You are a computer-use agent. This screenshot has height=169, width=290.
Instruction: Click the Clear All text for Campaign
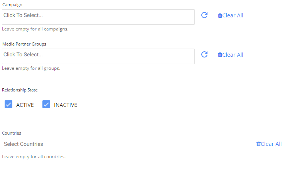[233, 15]
